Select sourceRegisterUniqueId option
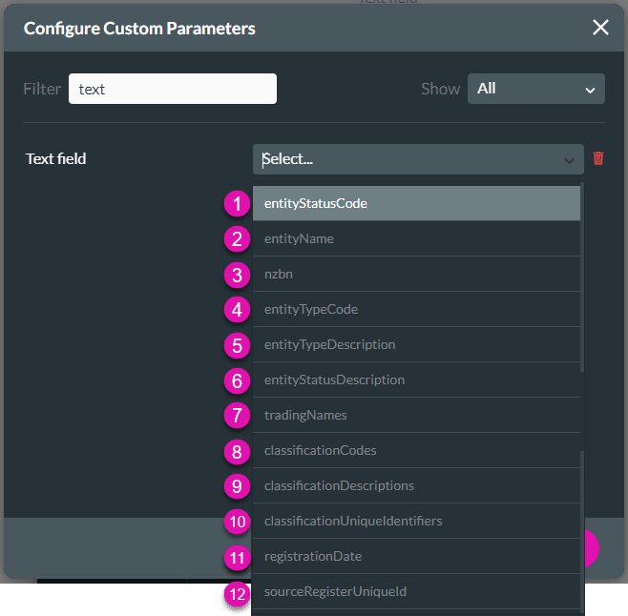628x616 pixels. click(416, 591)
